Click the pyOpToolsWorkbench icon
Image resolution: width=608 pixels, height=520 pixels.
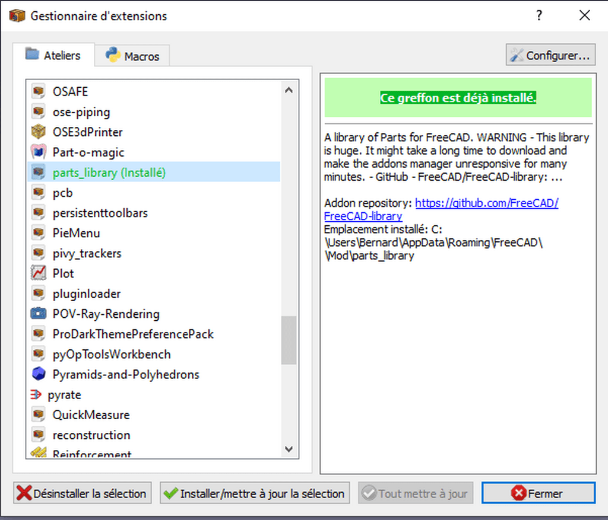[39, 354]
